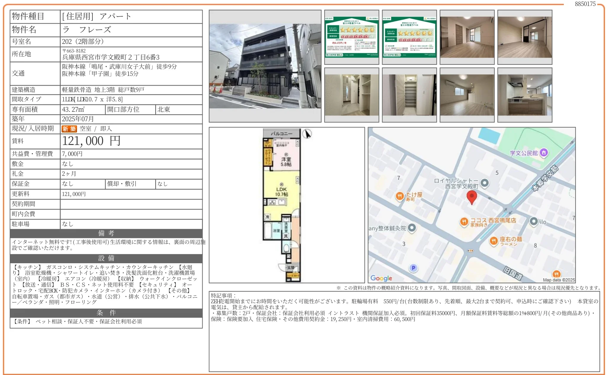This screenshot has height=375, width=609.
Task: Open the shelving closet photo thumbnail
Action: point(409,95)
